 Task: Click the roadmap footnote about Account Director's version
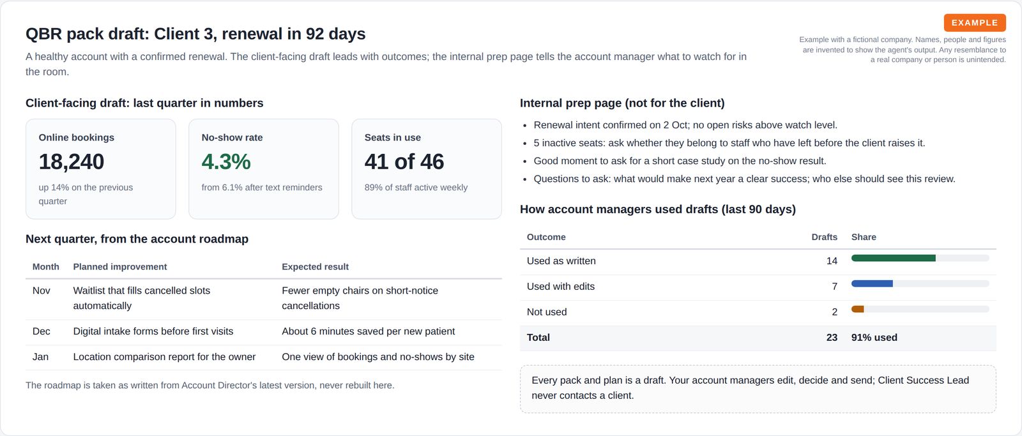point(210,386)
